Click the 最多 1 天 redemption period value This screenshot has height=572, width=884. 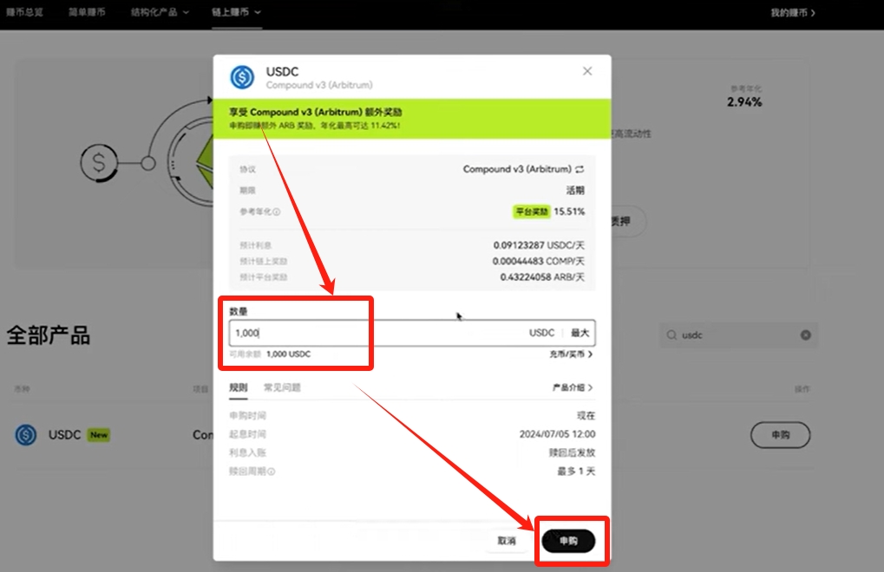576,471
